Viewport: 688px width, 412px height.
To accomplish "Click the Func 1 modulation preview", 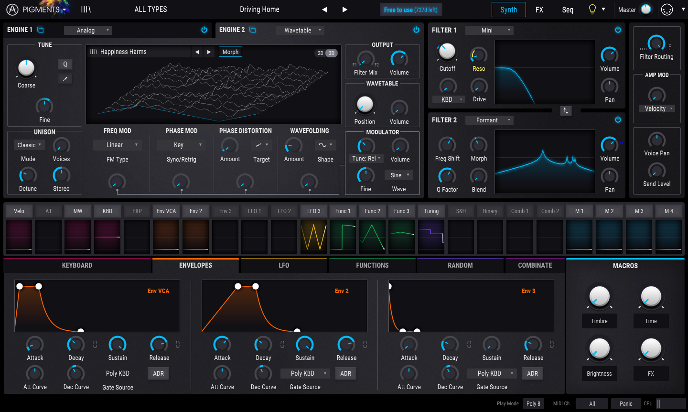I will [343, 236].
